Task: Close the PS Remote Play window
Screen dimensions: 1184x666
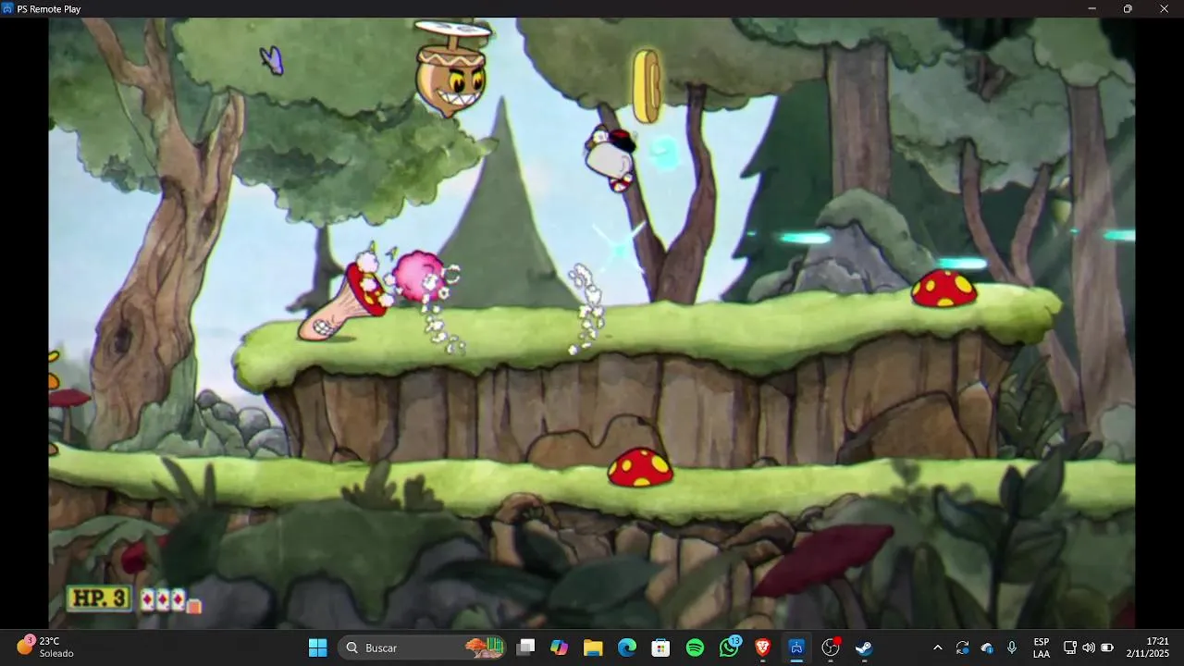Action: (1164, 8)
